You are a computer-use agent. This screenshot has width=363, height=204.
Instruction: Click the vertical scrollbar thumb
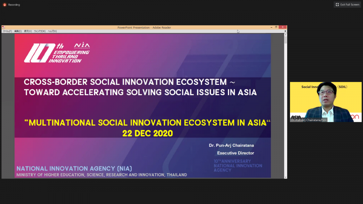pyautogui.click(x=285, y=41)
